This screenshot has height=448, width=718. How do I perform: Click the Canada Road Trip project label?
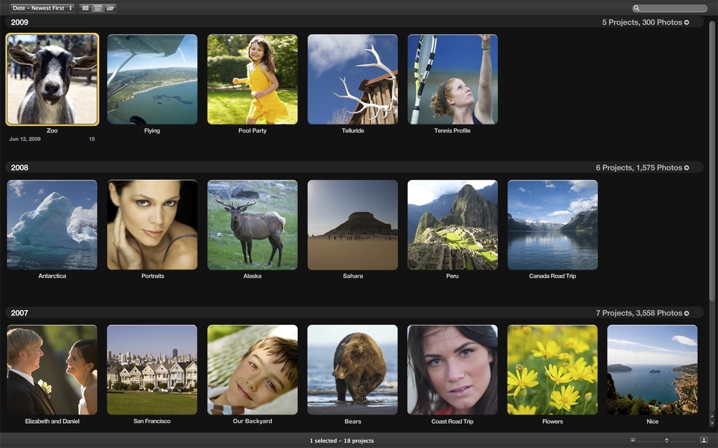[x=552, y=276]
